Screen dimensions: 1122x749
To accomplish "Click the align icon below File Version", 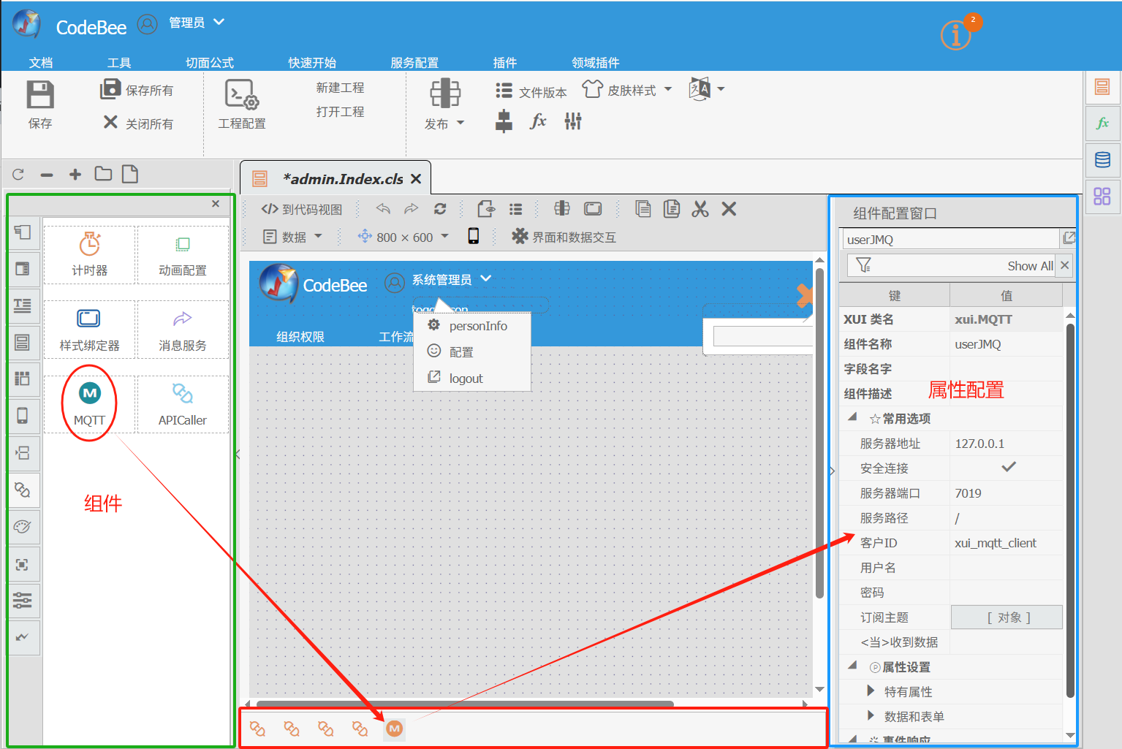I will (x=504, y=121).
